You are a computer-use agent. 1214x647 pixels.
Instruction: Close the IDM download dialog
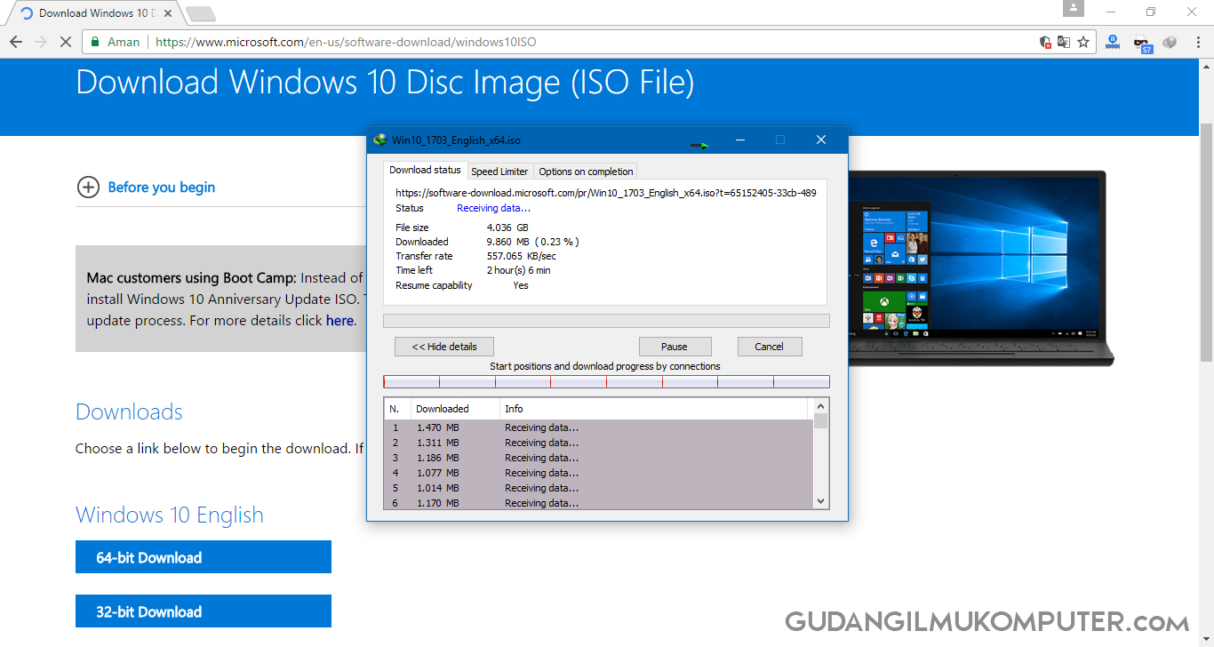point(821,140)
